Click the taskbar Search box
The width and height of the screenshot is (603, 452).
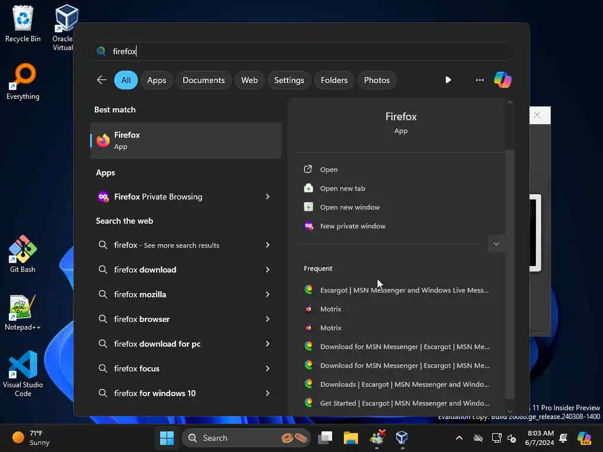(x=246, y=438)
